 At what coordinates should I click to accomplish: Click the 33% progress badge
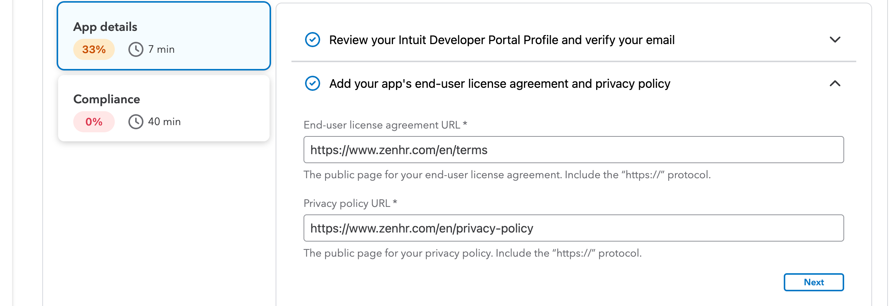[x=94, y=49]
